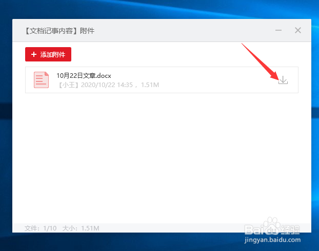Close the 【文档记事内容】附件 window

click(298, 30)
